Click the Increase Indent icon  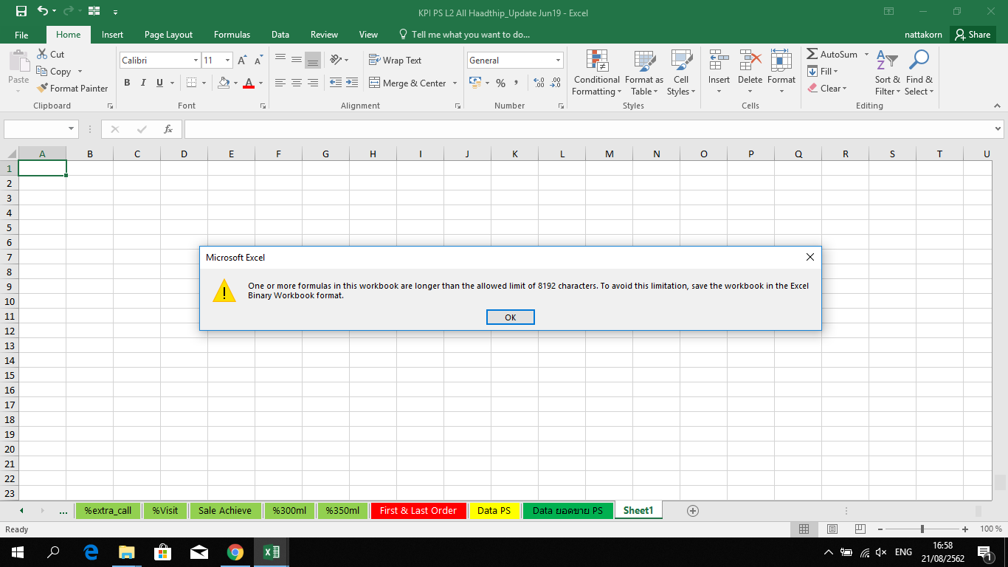(352, 83)
